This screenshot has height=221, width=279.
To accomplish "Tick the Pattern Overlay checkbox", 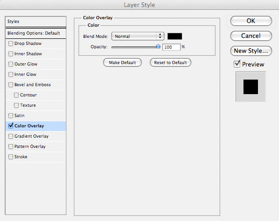I will 11,147.
